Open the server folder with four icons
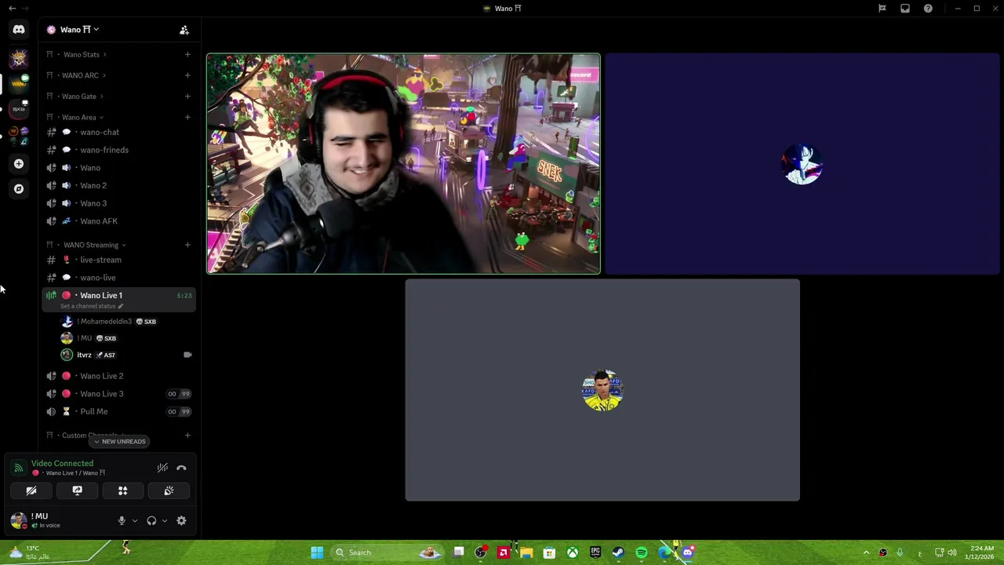Screen dimensions: 1004x565 (x=18, y=136)
